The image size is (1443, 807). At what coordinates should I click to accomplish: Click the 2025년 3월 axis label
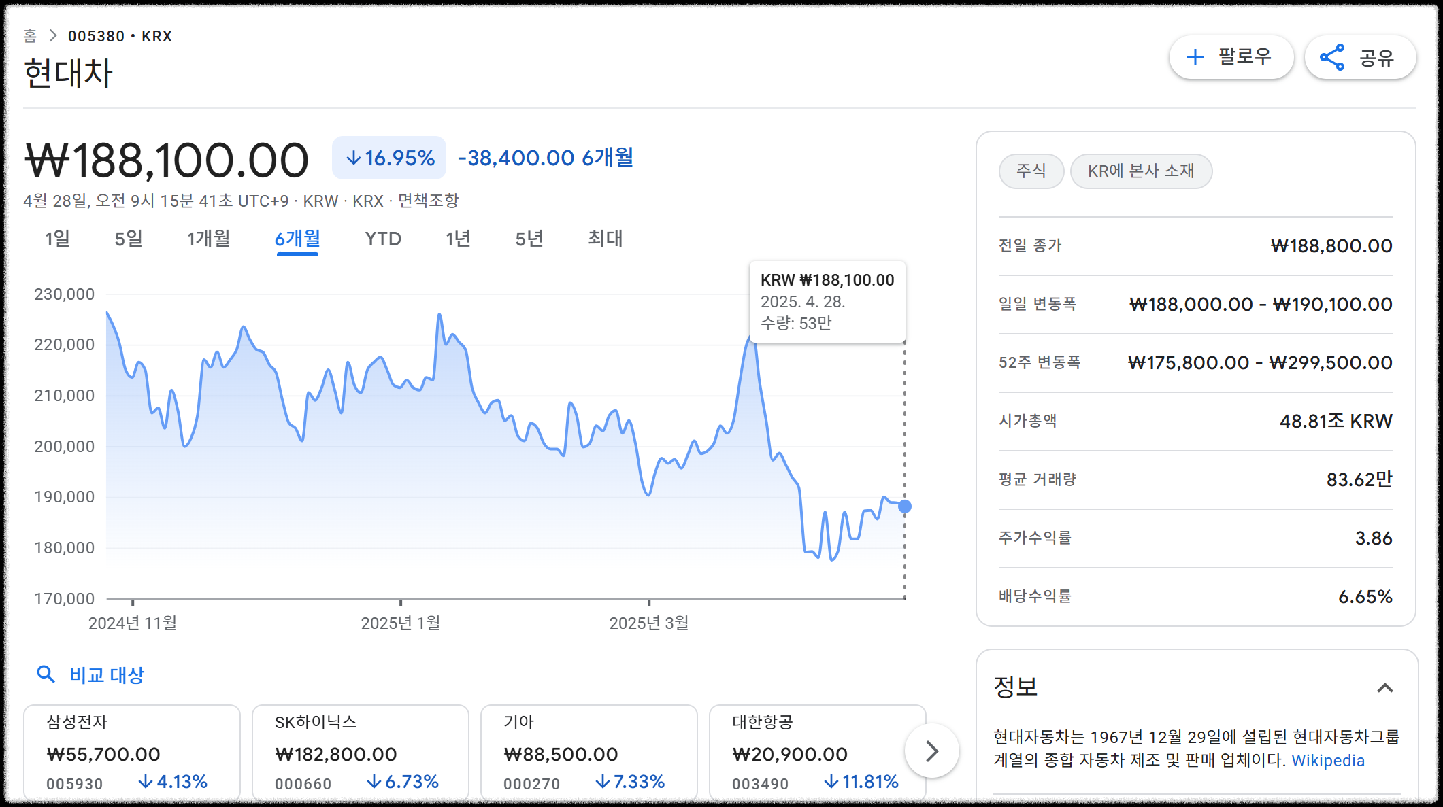coord(649,623)
